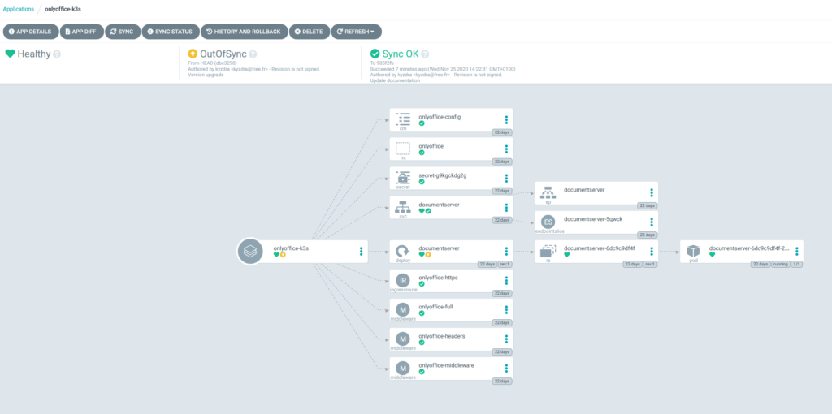This screenshot has width=832, height=414.
Task: Click the green heart on the pod node
Action: point(712,254)
